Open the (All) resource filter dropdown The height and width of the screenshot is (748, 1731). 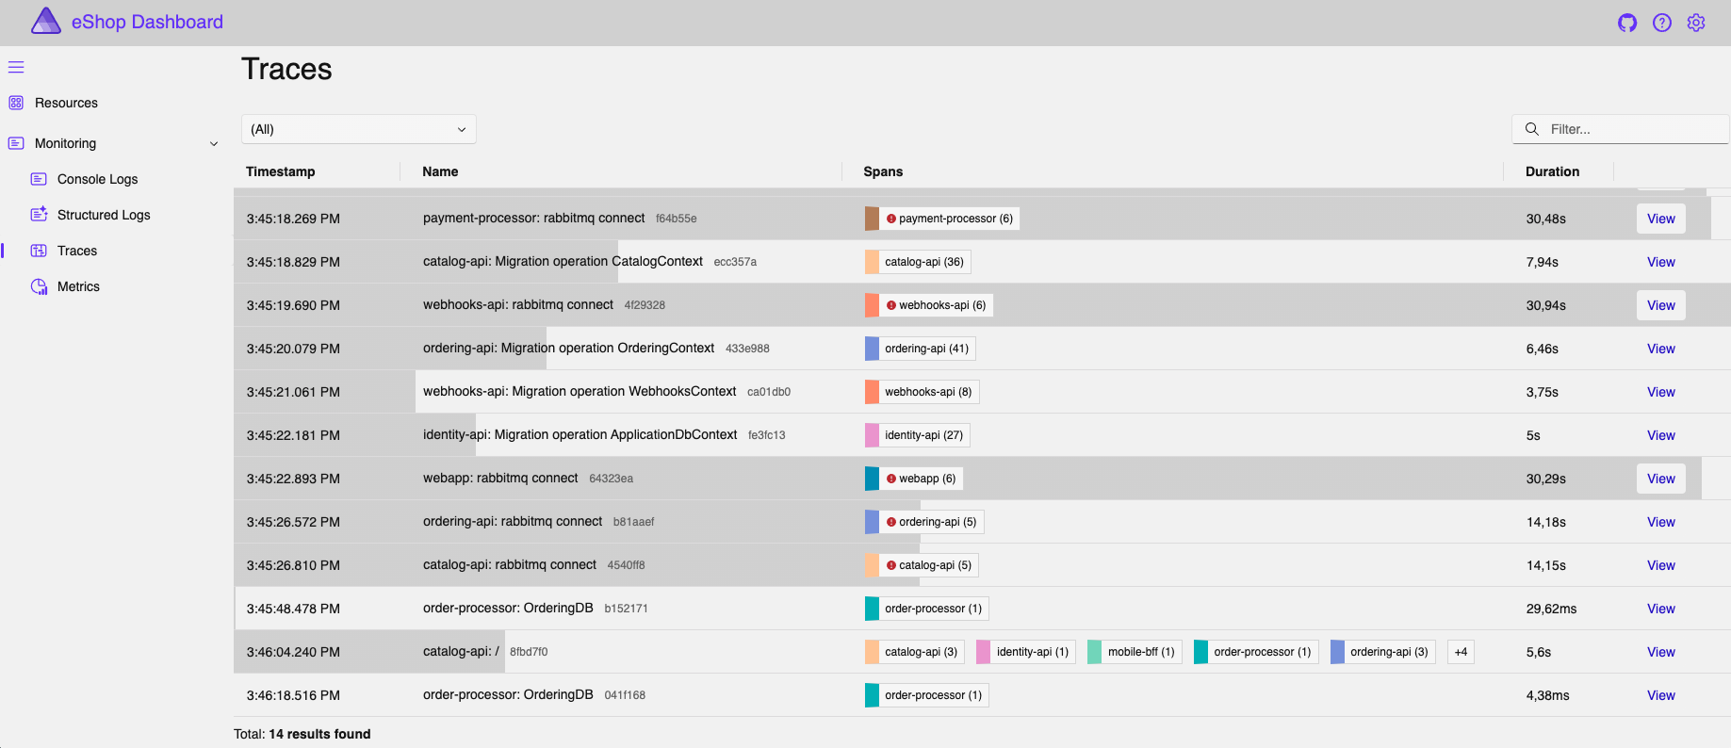(358, 129)
